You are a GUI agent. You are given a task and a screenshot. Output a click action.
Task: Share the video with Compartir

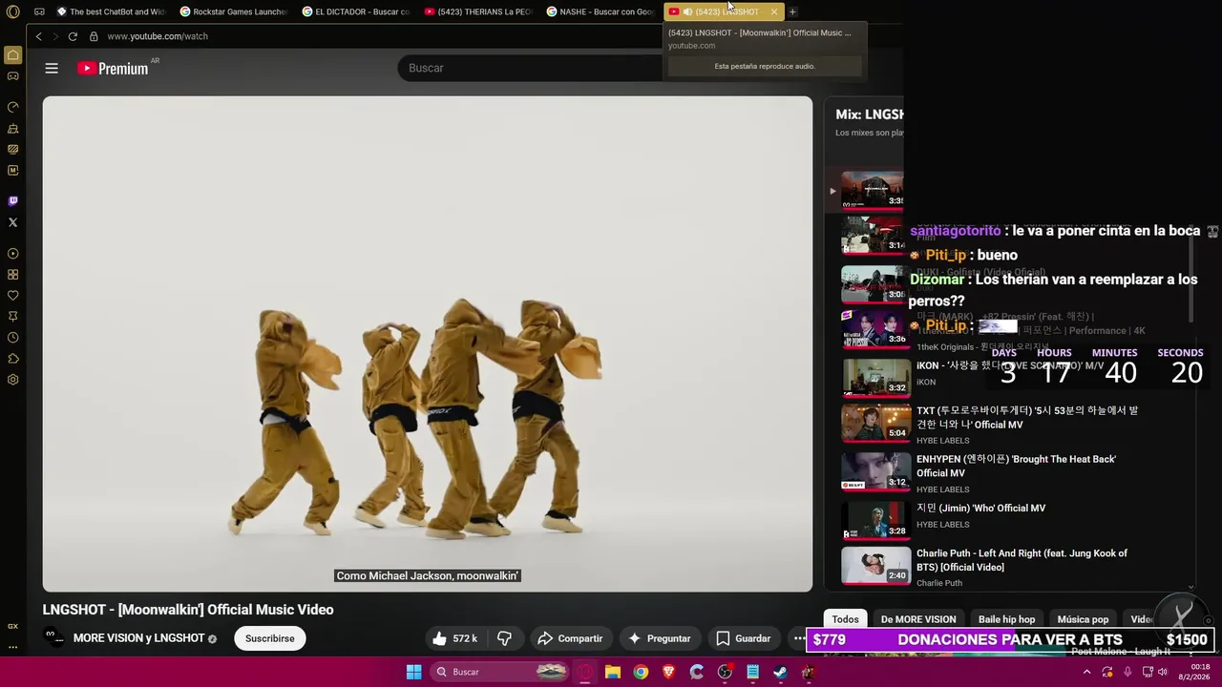(x=570, y=638)
